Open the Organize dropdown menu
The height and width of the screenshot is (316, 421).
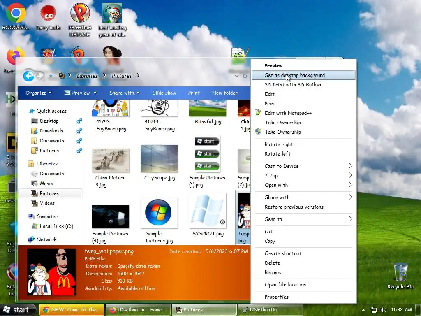point(38,93)
